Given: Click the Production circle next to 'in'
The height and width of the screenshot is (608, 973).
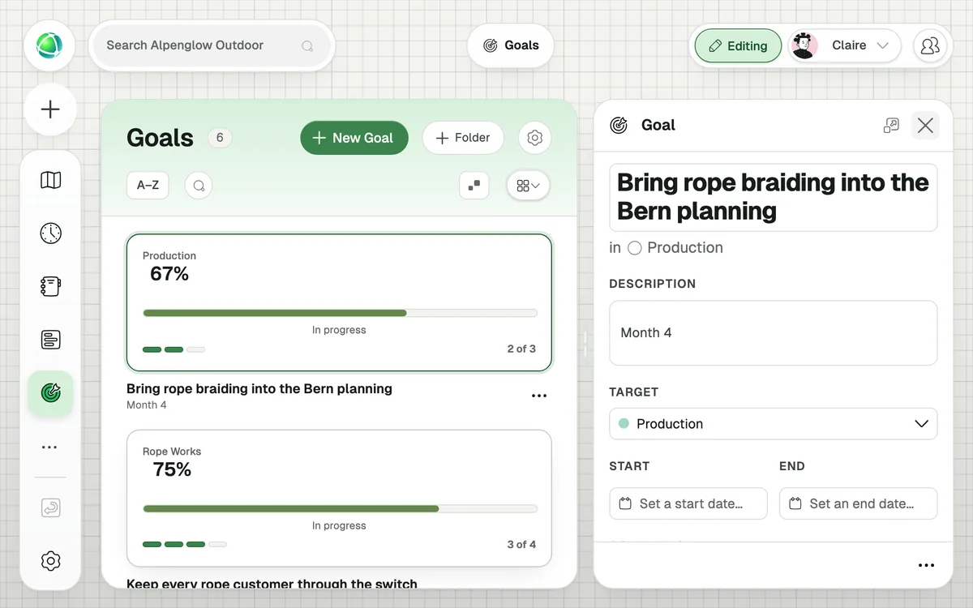Looking at the screenshot, I should [x=635, y=248].
